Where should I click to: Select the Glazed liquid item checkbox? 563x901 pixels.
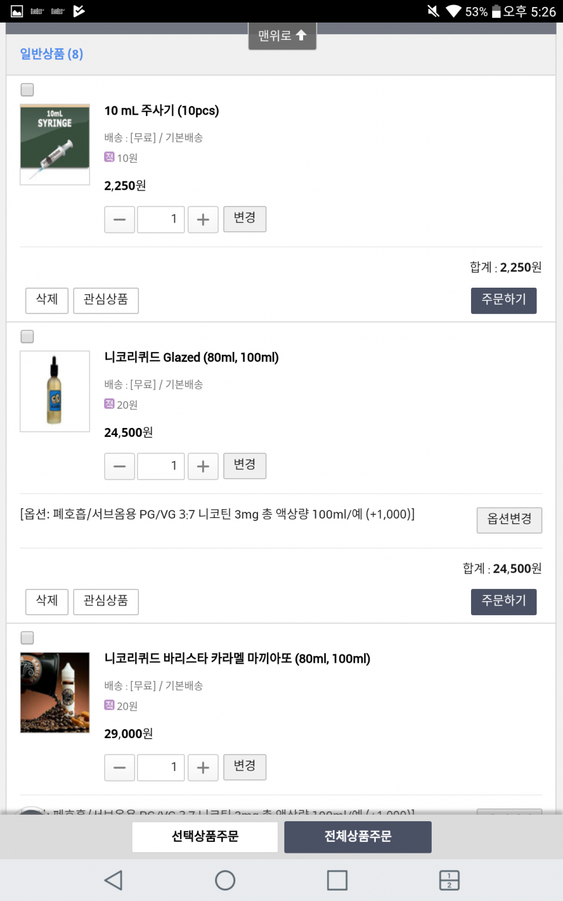tap(27, 337)
